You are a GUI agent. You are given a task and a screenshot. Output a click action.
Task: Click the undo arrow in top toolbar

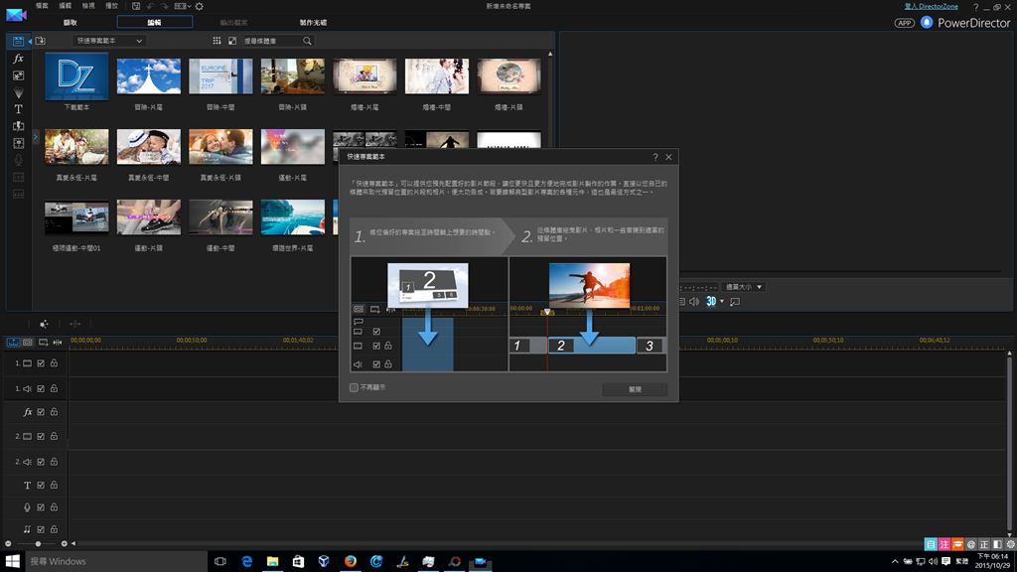pos(151,6)
